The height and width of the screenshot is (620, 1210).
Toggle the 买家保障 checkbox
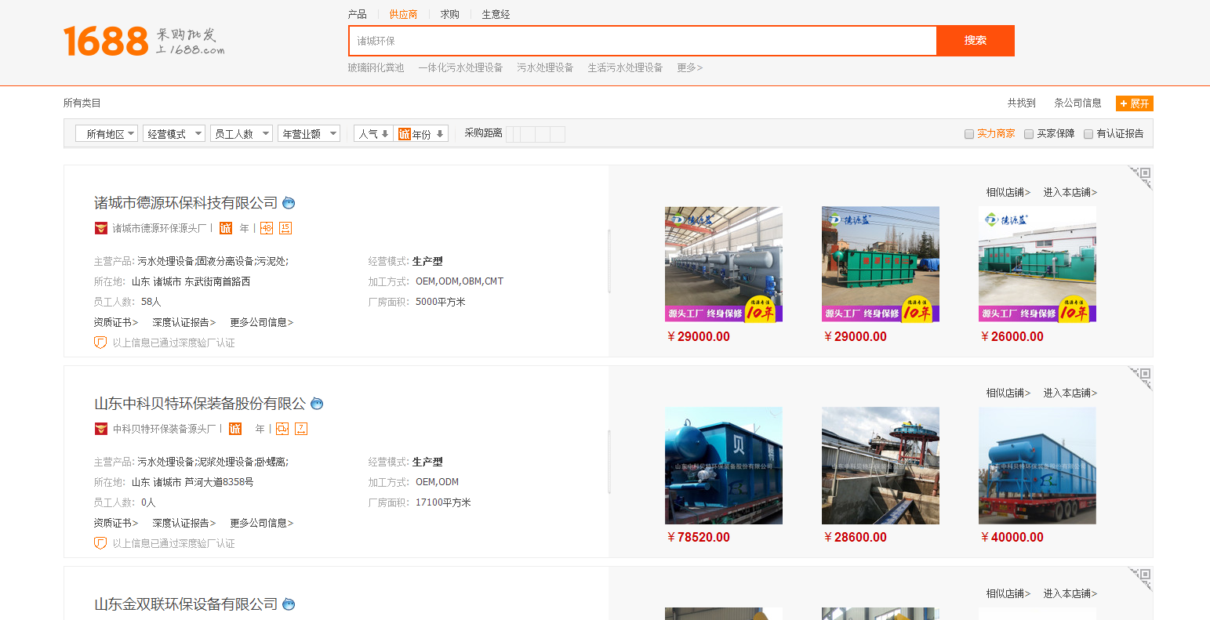click(1029, 134)
